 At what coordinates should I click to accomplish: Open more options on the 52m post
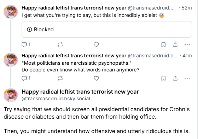[187, 44]
